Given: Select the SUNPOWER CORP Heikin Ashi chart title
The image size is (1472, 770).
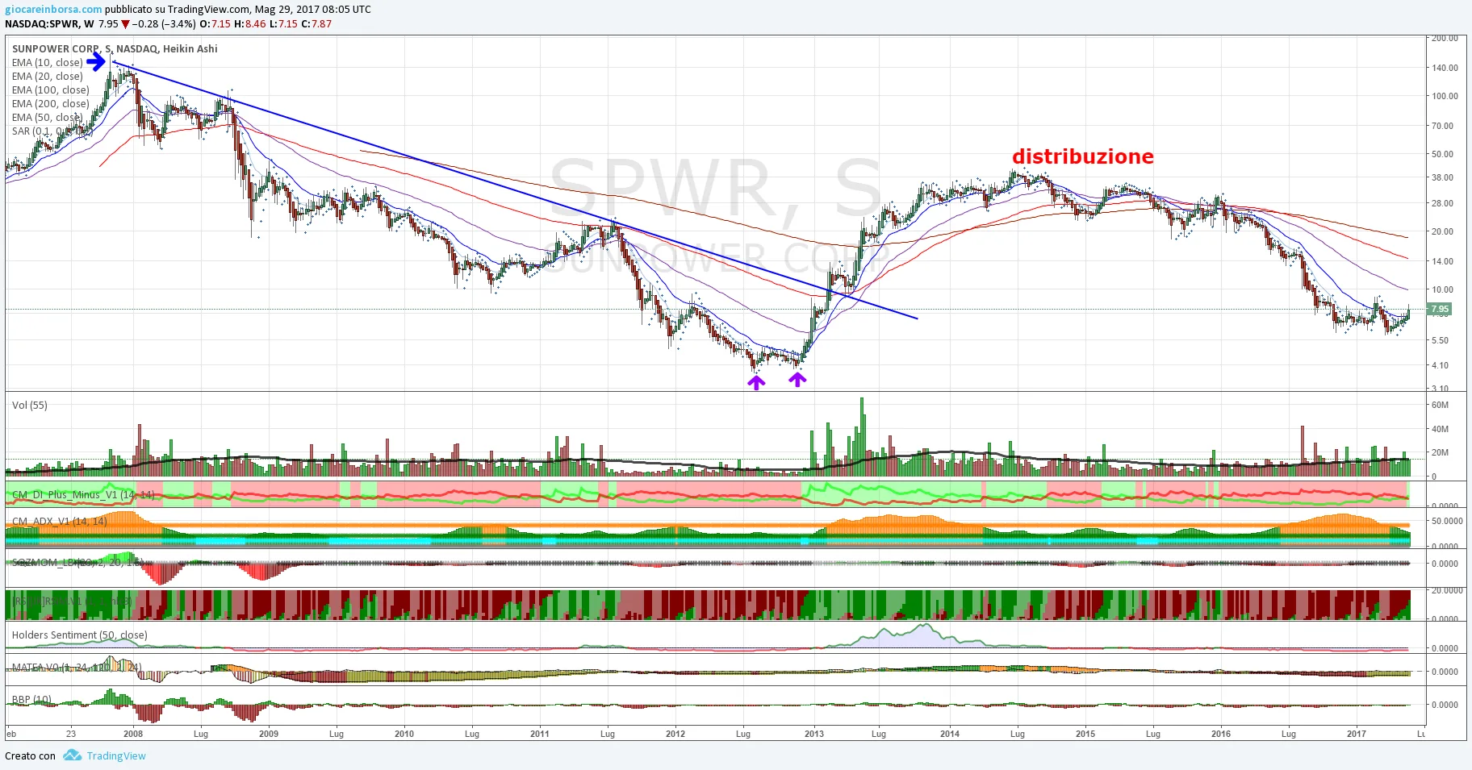Looking at the screenshot, I should pos(115,49).
